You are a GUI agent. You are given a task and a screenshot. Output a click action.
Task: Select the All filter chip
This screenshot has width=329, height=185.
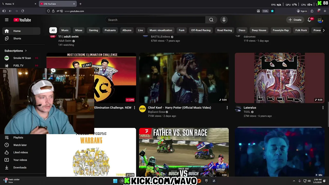(53, 30)
